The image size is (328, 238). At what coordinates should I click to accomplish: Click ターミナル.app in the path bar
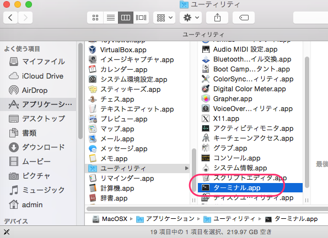coord(292,219)
